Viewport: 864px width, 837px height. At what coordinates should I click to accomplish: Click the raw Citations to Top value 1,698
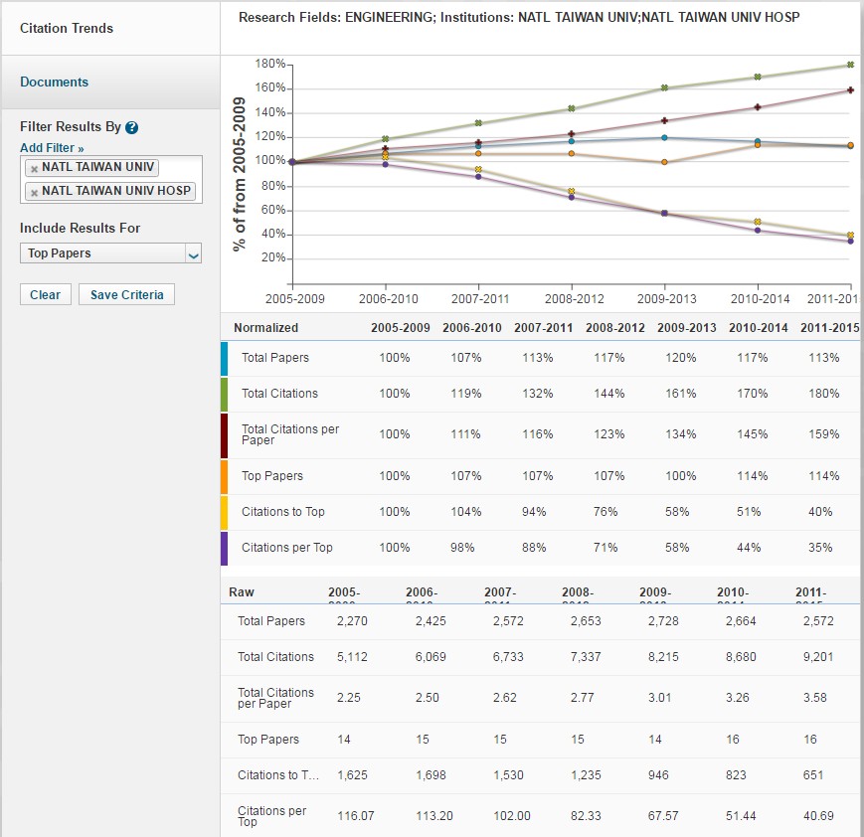point(431,775)
